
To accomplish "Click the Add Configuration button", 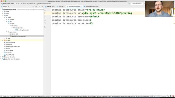I will click(137, 4).
